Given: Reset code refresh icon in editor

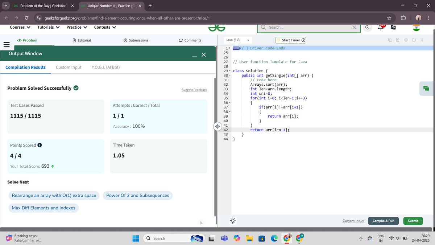Looking at the screenshot, I should (414, 40).
